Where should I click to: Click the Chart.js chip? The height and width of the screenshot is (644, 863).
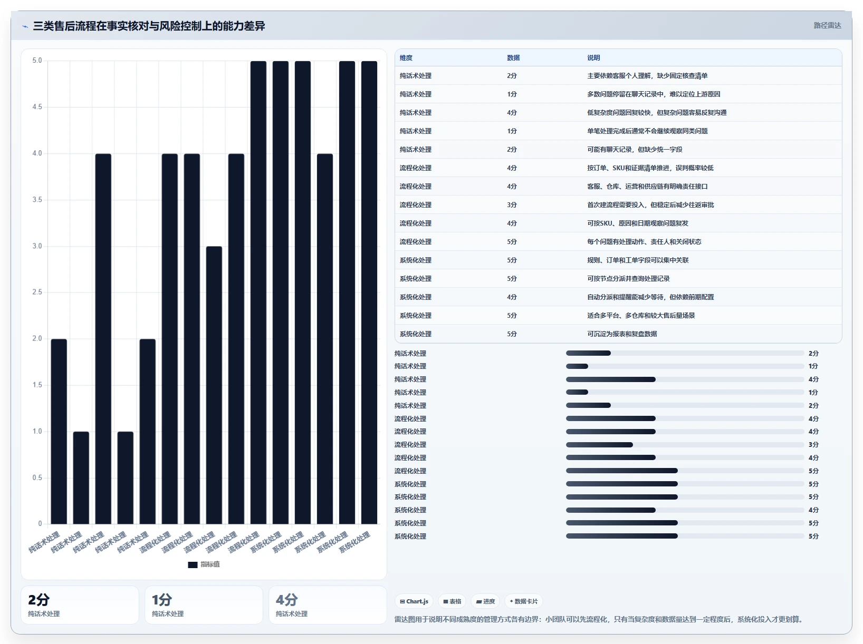point(414,601)
